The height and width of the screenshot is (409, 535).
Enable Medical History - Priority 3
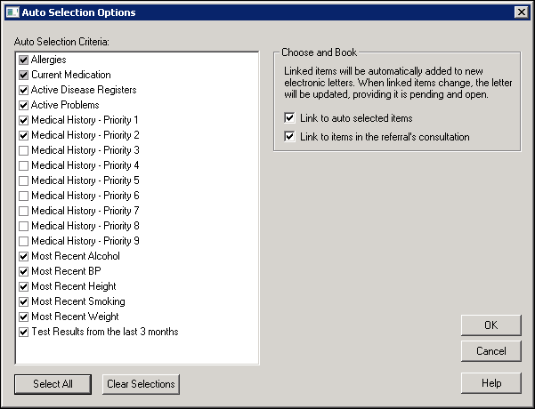24,150
